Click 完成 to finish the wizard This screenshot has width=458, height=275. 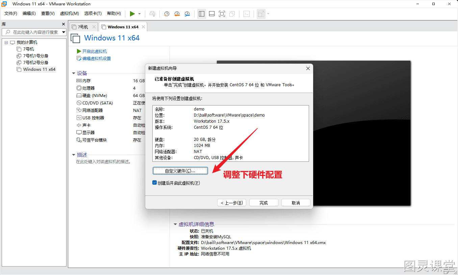[x=263, y=203]
